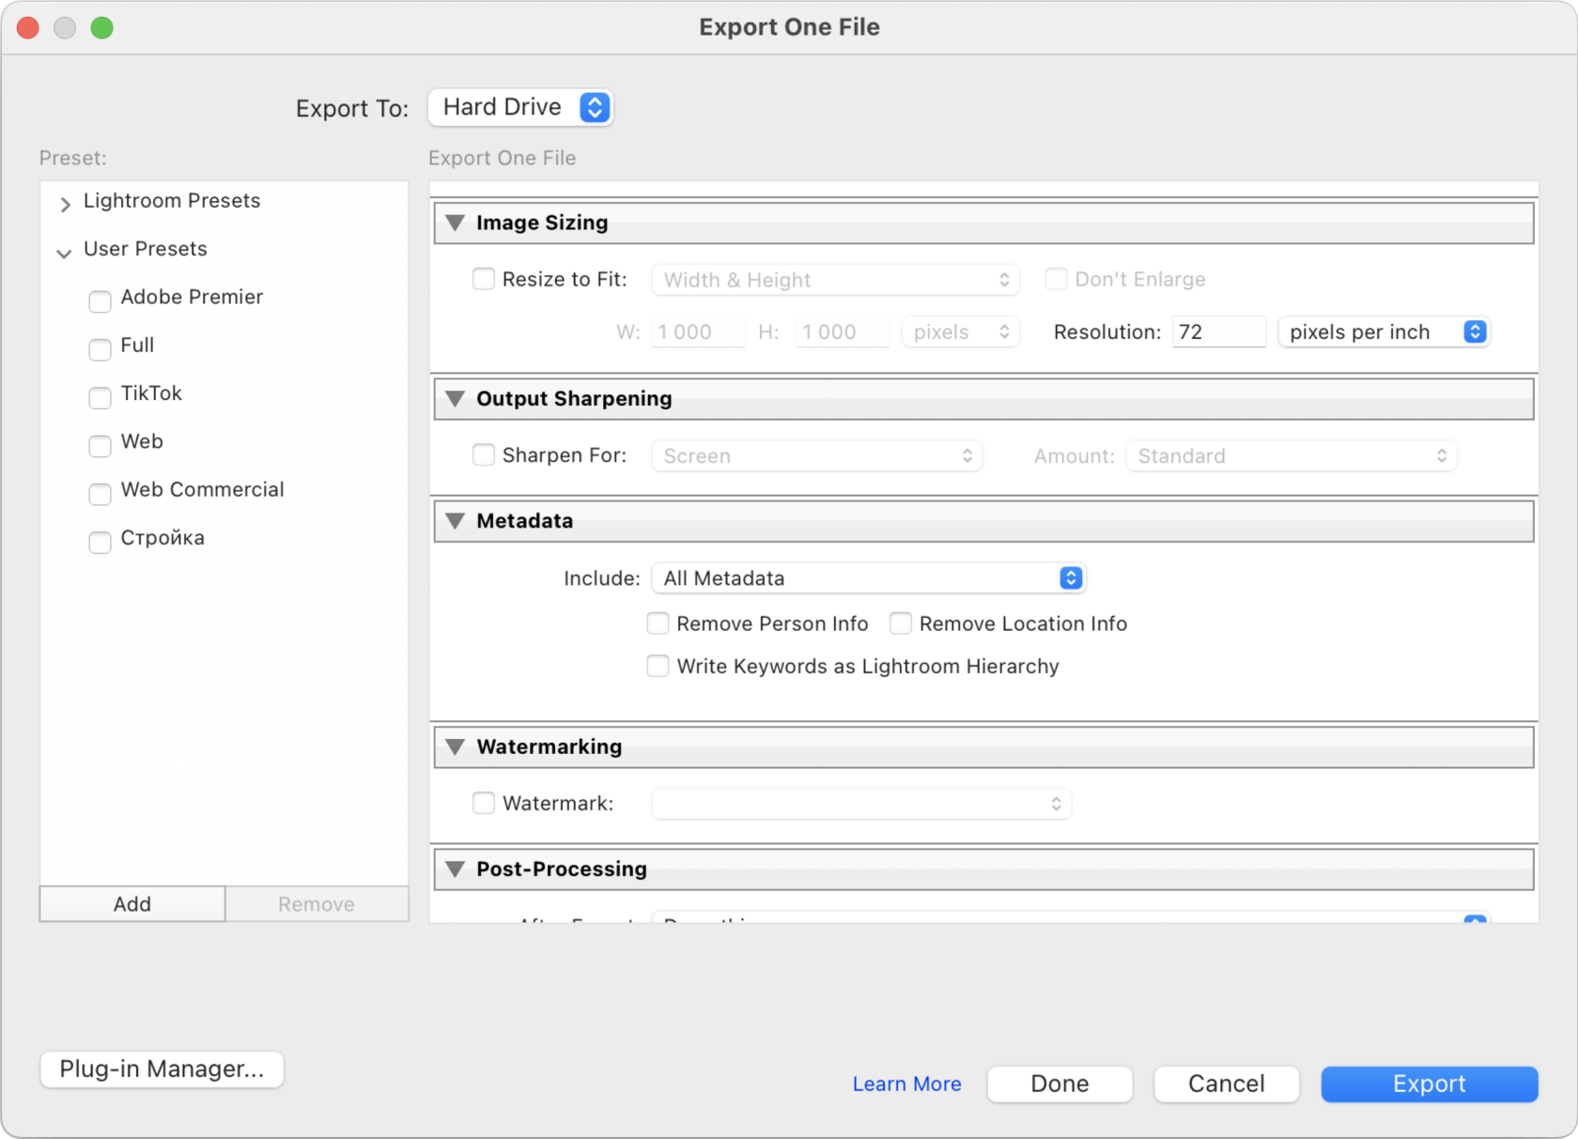Open the Export To Hard Drive dropdown

[x=519, y=108]
